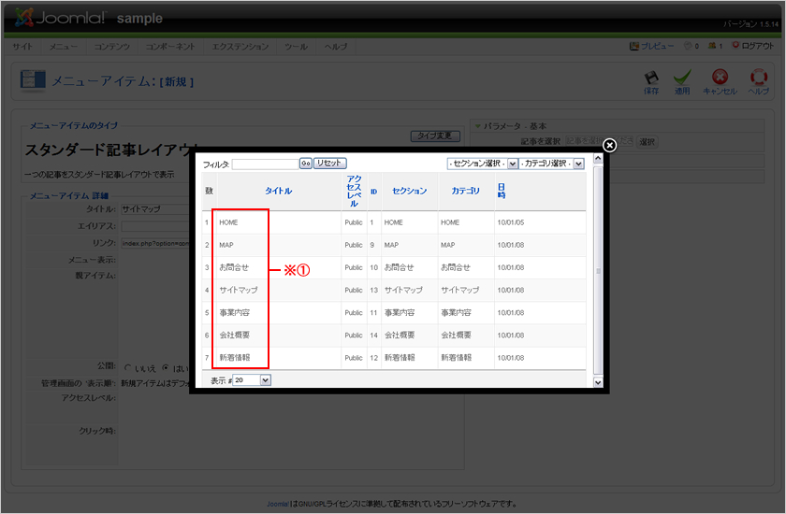Click the 選択 article select button
Image resolution: width=786 pixels, height=514 pixels.
click(x=648, y=142)
